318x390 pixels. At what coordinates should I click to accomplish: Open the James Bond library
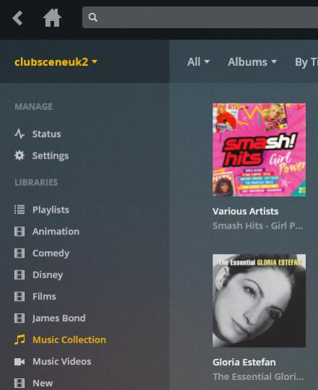tap(59, 318)
